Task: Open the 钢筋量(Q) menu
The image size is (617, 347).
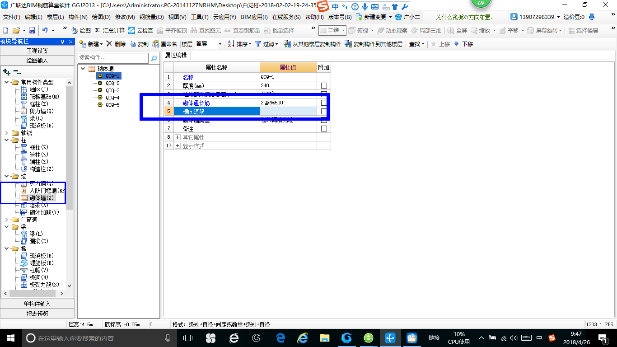Action: tap(151, 17)
